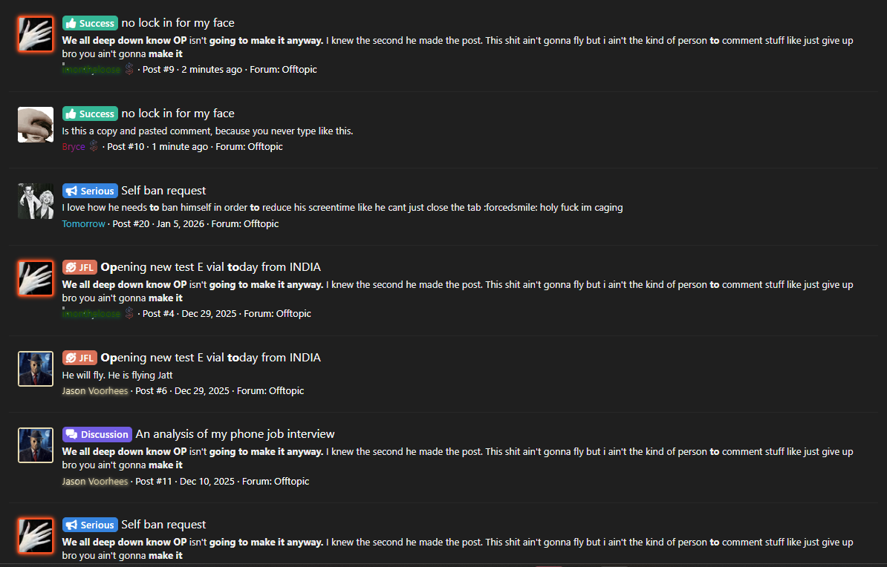The width and height of the screenshot is (887, 567).
Task: Click the dollar sign icon next to Bryce
Action: point(94,146)
